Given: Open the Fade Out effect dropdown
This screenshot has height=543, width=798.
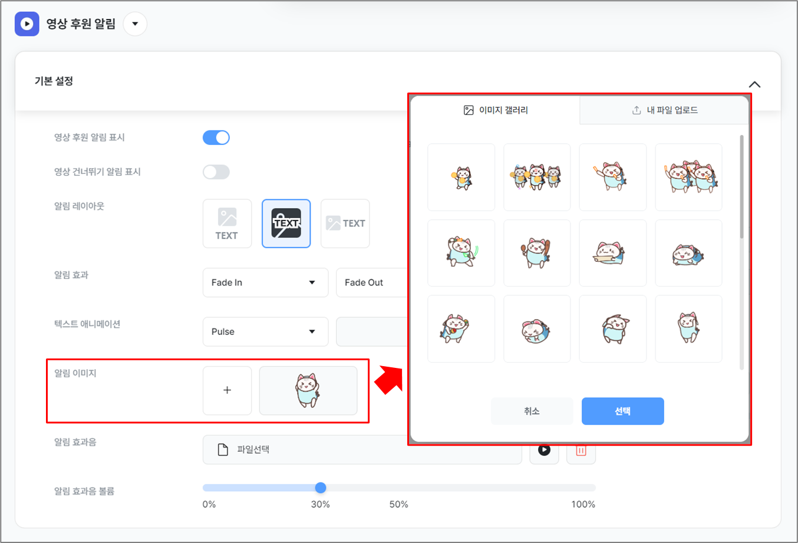Looking at the screenshot, I should click(x=372, y=282).
